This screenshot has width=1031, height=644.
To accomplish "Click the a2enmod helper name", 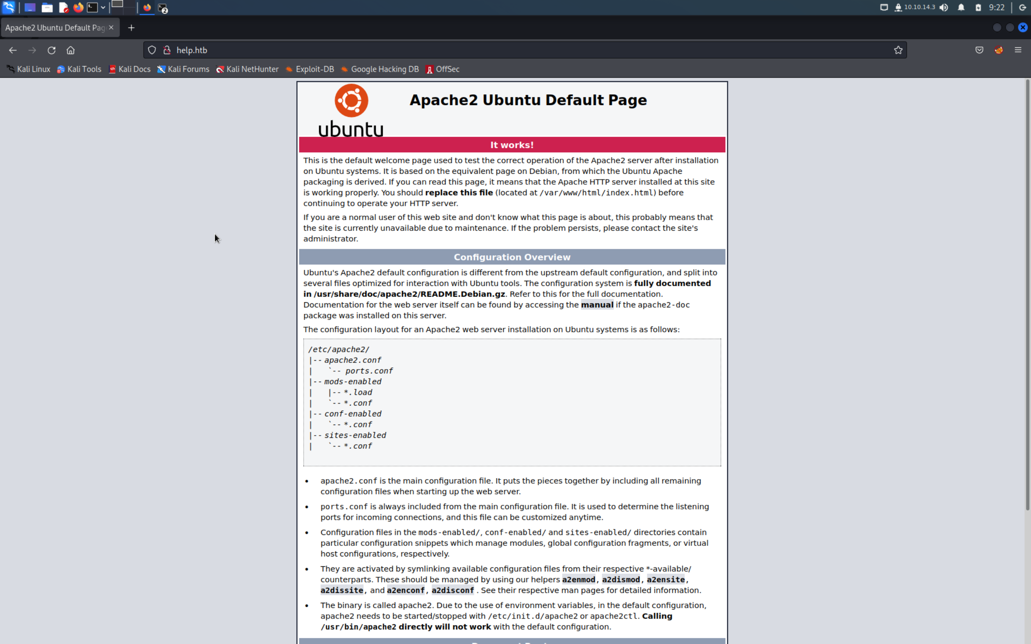I will point(579,580).
